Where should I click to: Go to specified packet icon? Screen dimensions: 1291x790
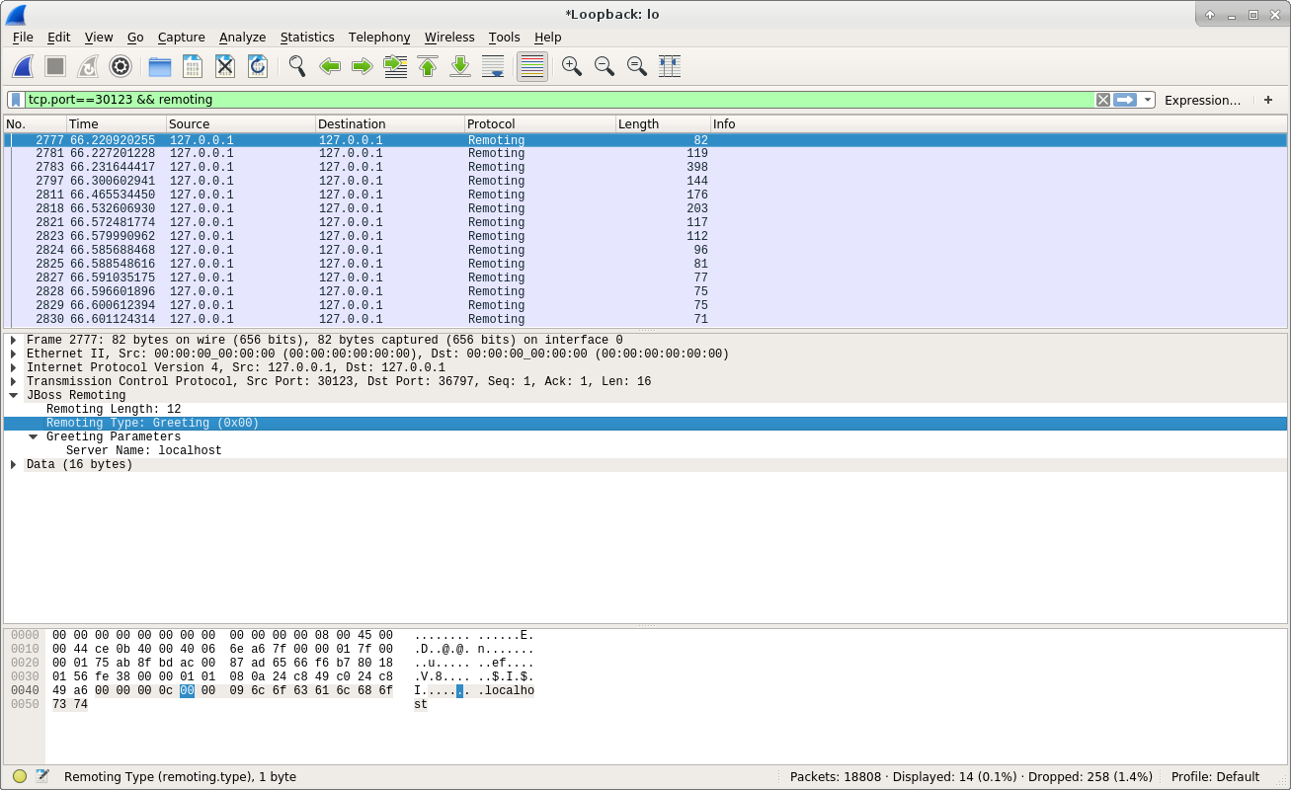point(395,66)
